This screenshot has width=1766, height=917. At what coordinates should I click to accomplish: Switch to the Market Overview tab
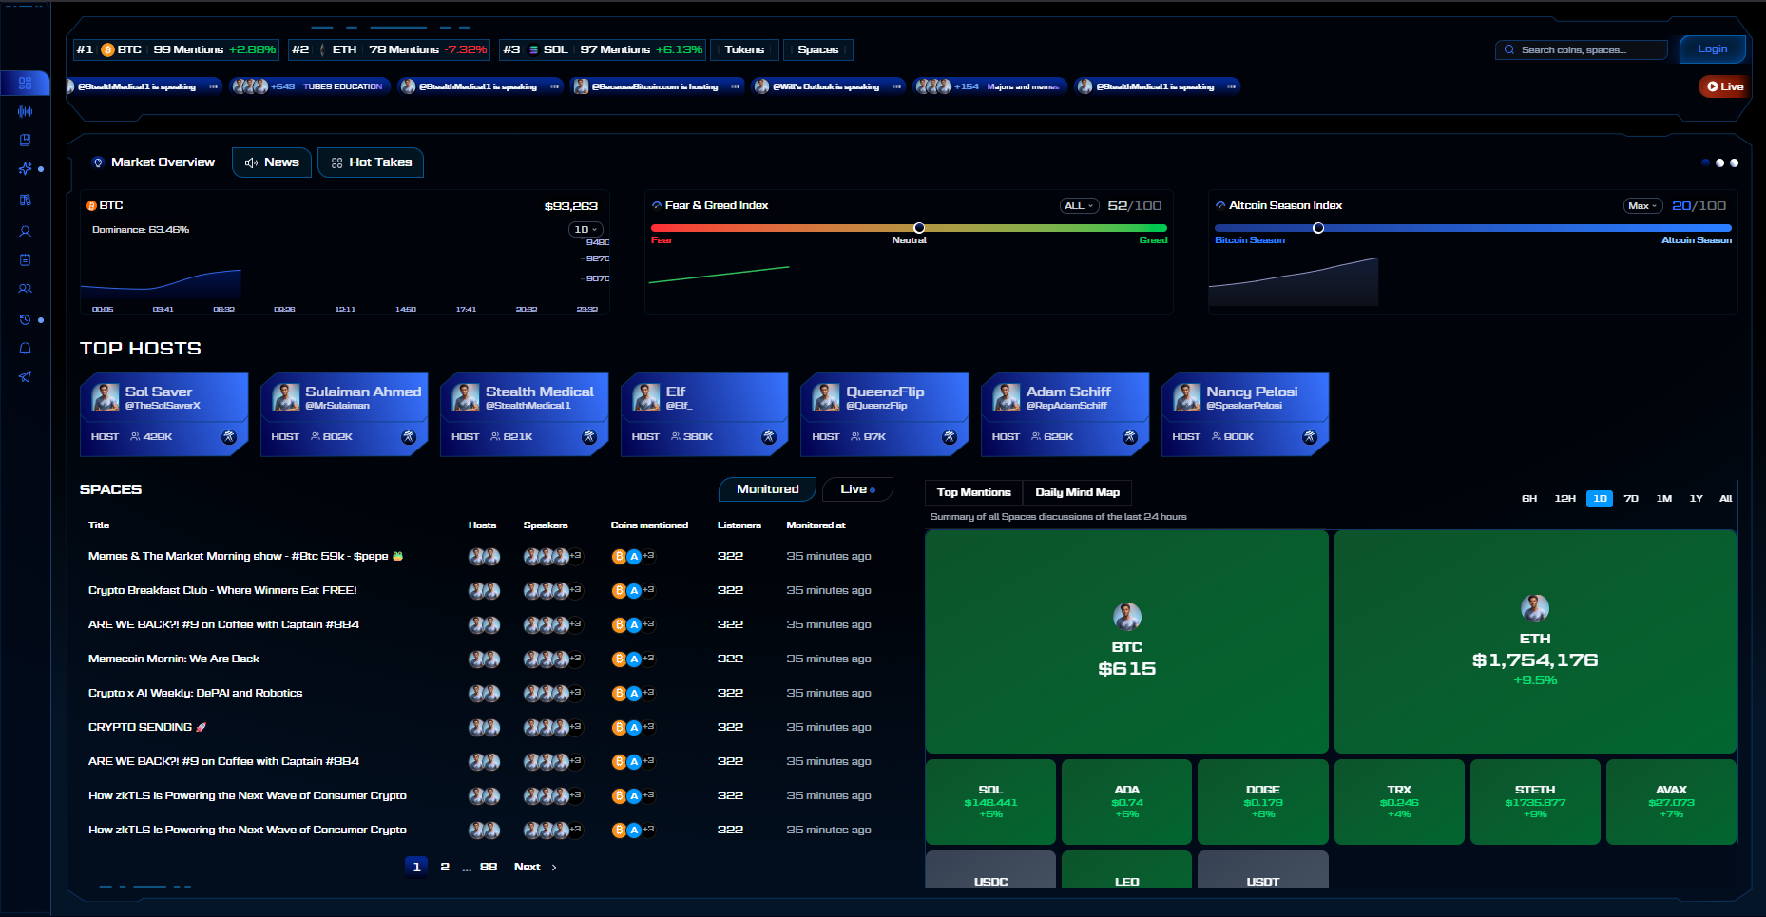tap(153, 162)
